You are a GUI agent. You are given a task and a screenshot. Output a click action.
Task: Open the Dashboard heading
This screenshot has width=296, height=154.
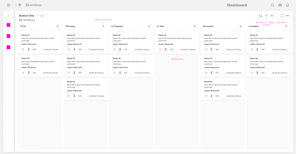(237, 5)
